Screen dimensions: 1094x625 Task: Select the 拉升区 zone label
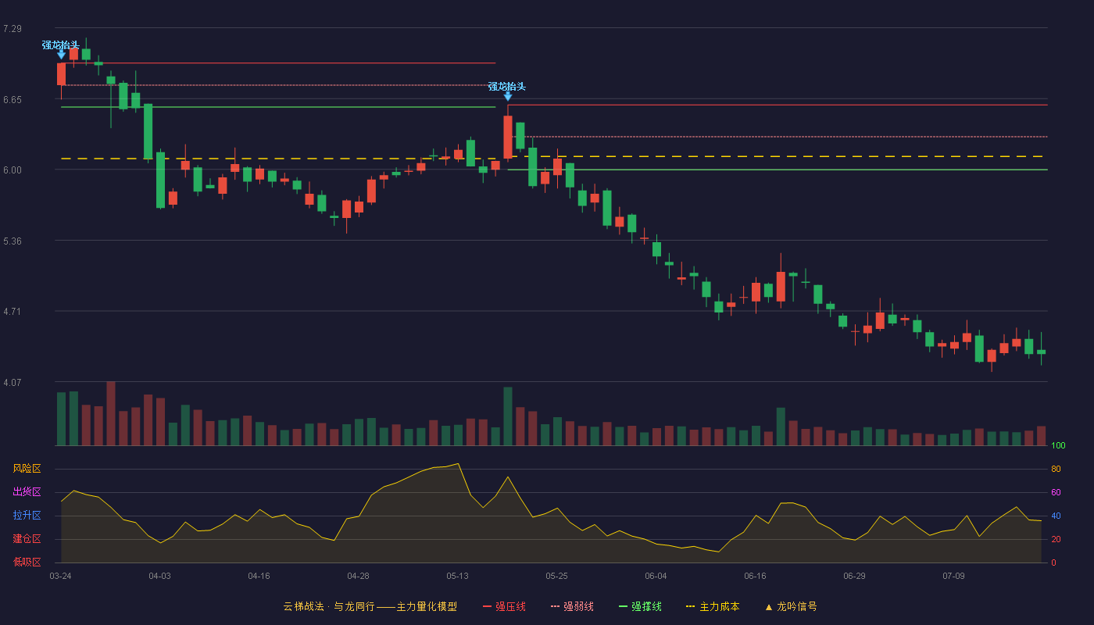pyautogui.click(x=27, y=516)
